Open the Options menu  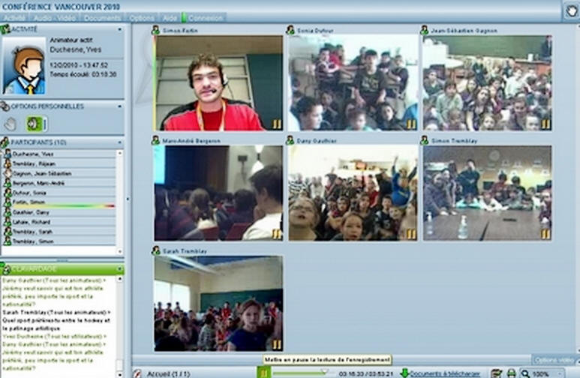coord(142,18)
